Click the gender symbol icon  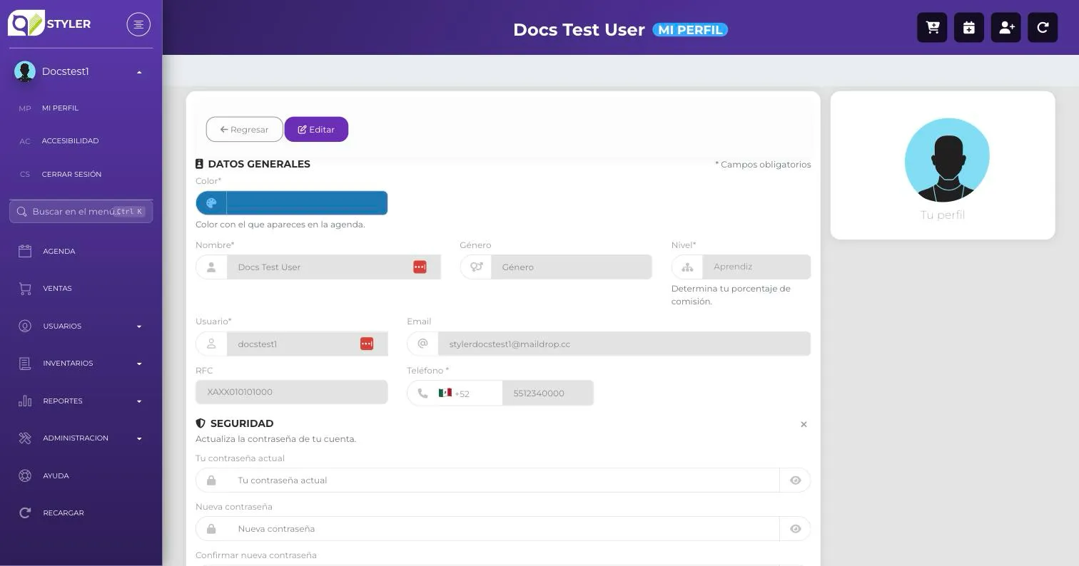pos(476,267)
